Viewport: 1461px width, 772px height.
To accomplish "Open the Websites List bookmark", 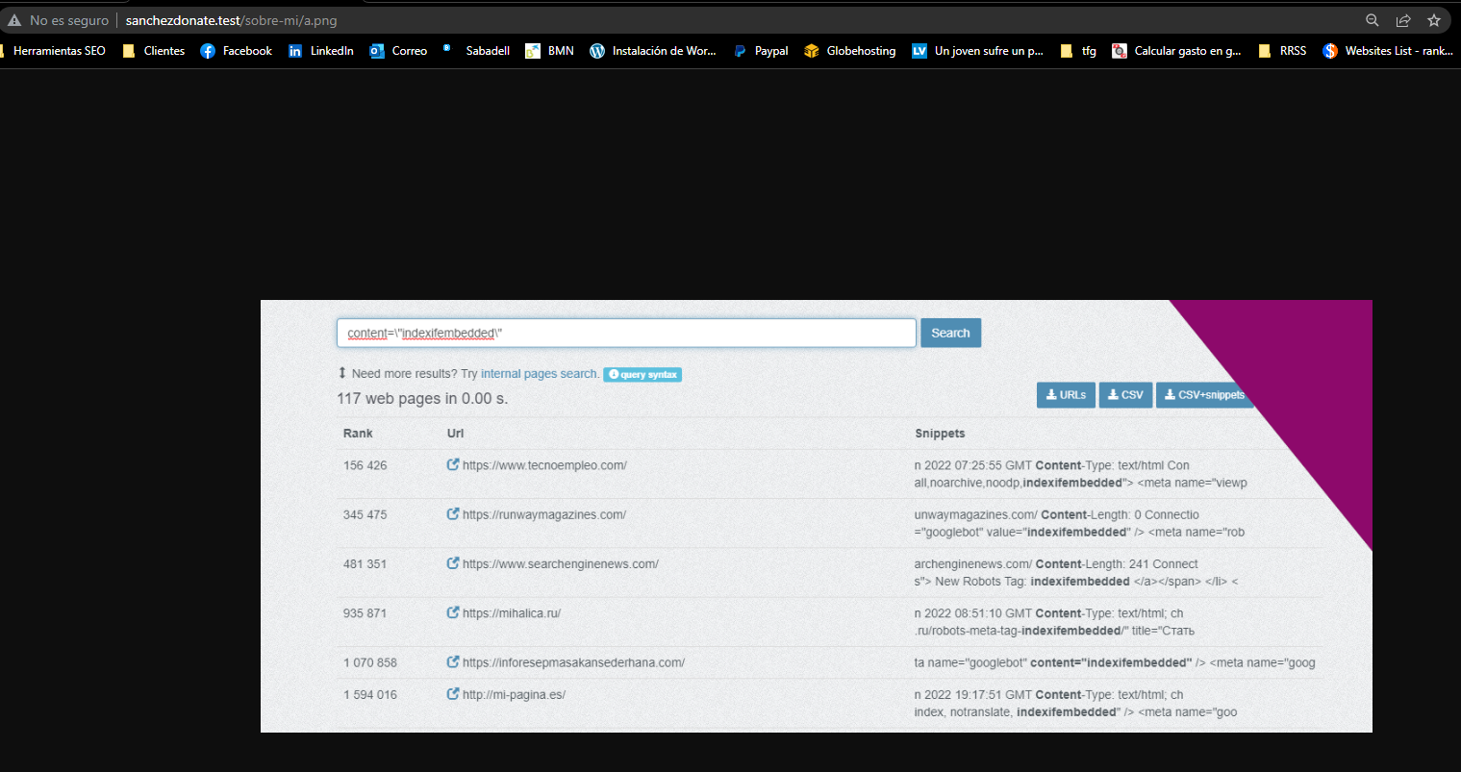I will pyautogui.click(x=1387, y=51).
